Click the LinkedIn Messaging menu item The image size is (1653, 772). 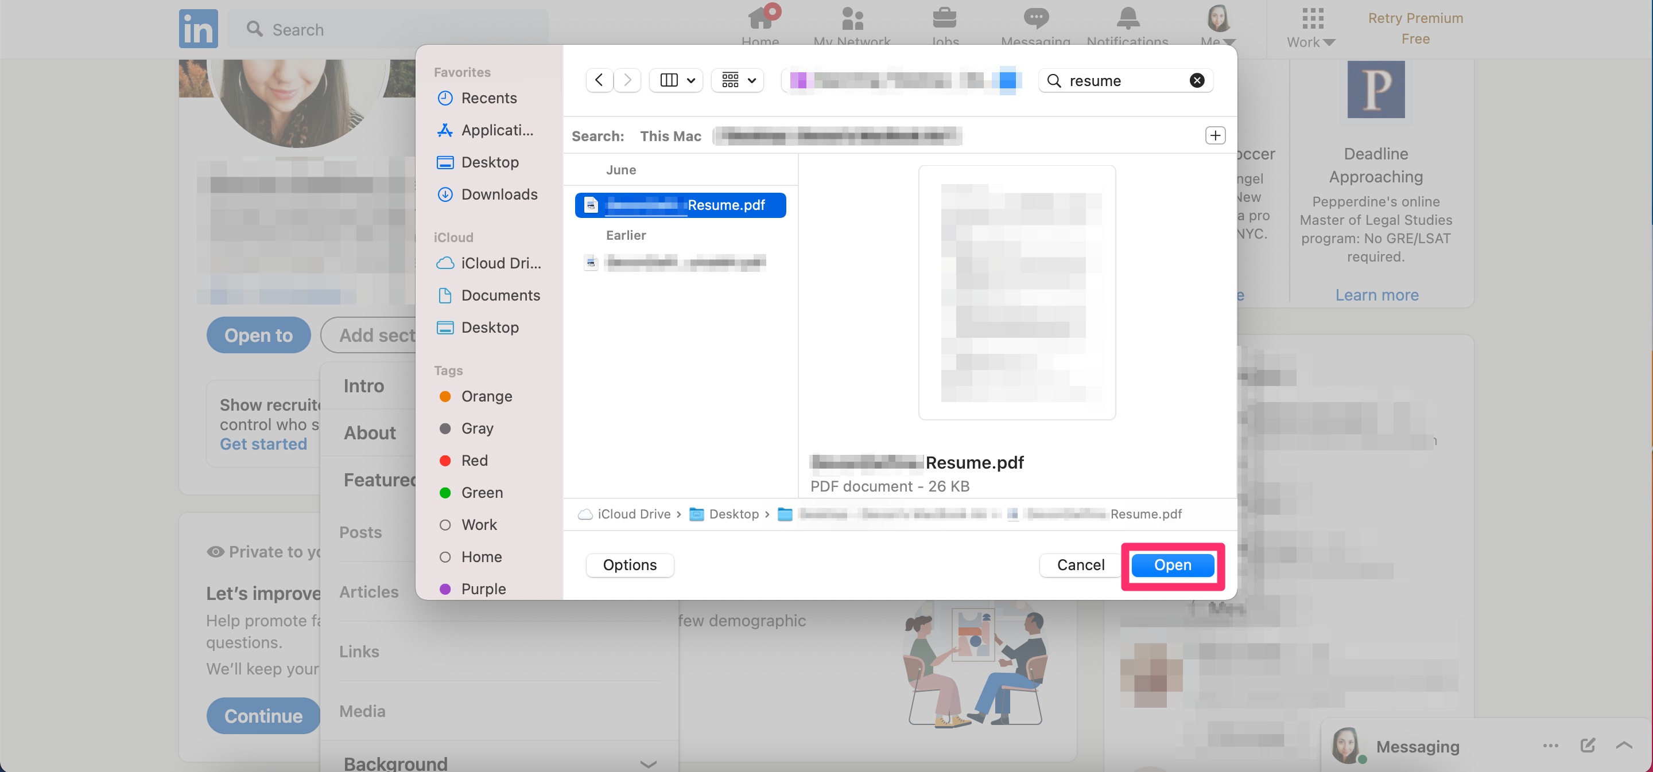(x=1035, y=25)
